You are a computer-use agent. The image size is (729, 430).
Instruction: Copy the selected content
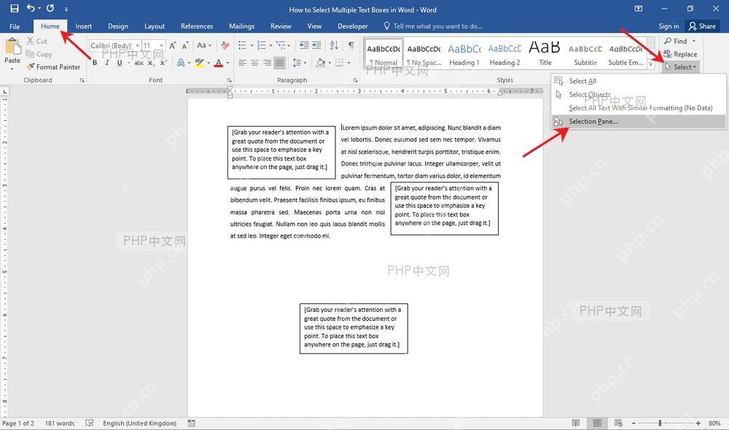coord(39,54)
